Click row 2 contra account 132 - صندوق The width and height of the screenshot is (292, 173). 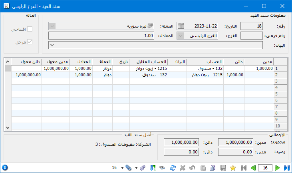[149, 75]
